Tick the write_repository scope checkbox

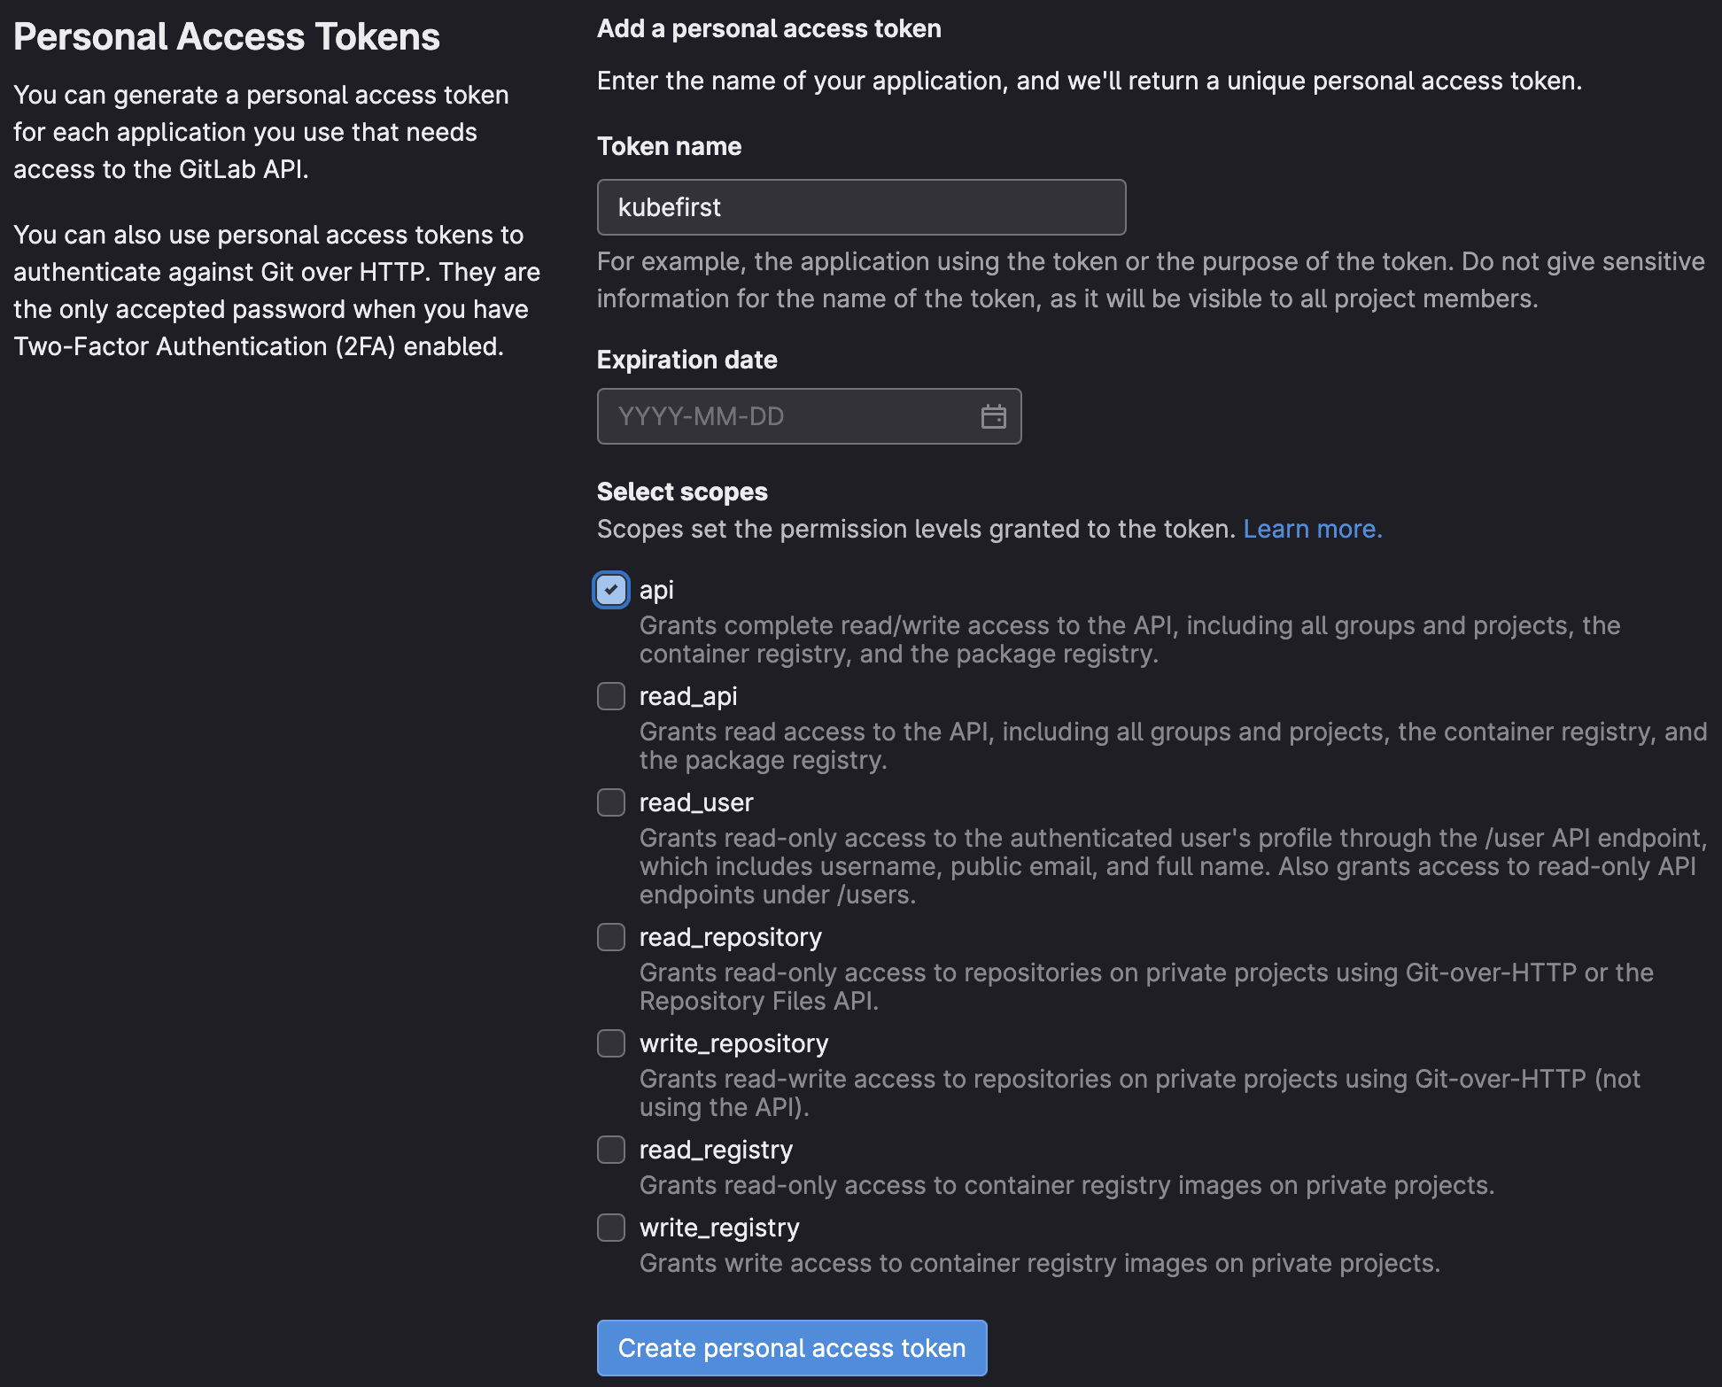[611, 1043]
